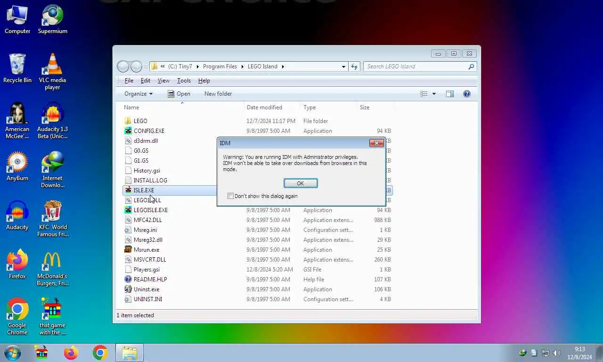Click the IDM tray icon
The height and width of the screenshot is (362, 603).
click(522, 353)
